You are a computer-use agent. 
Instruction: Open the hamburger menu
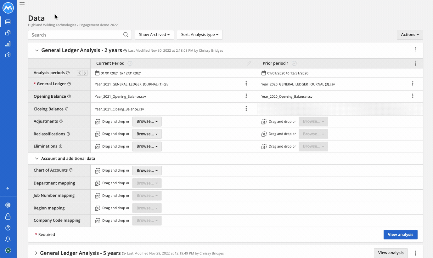click(x=22, y=4)
